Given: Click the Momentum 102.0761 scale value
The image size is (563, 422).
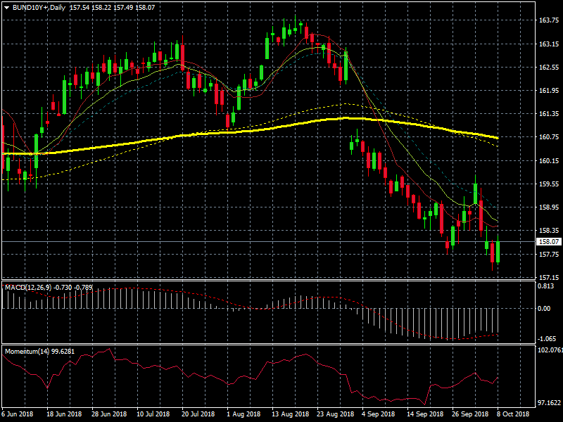Looking at the screenshot, I should pos(549,350).
